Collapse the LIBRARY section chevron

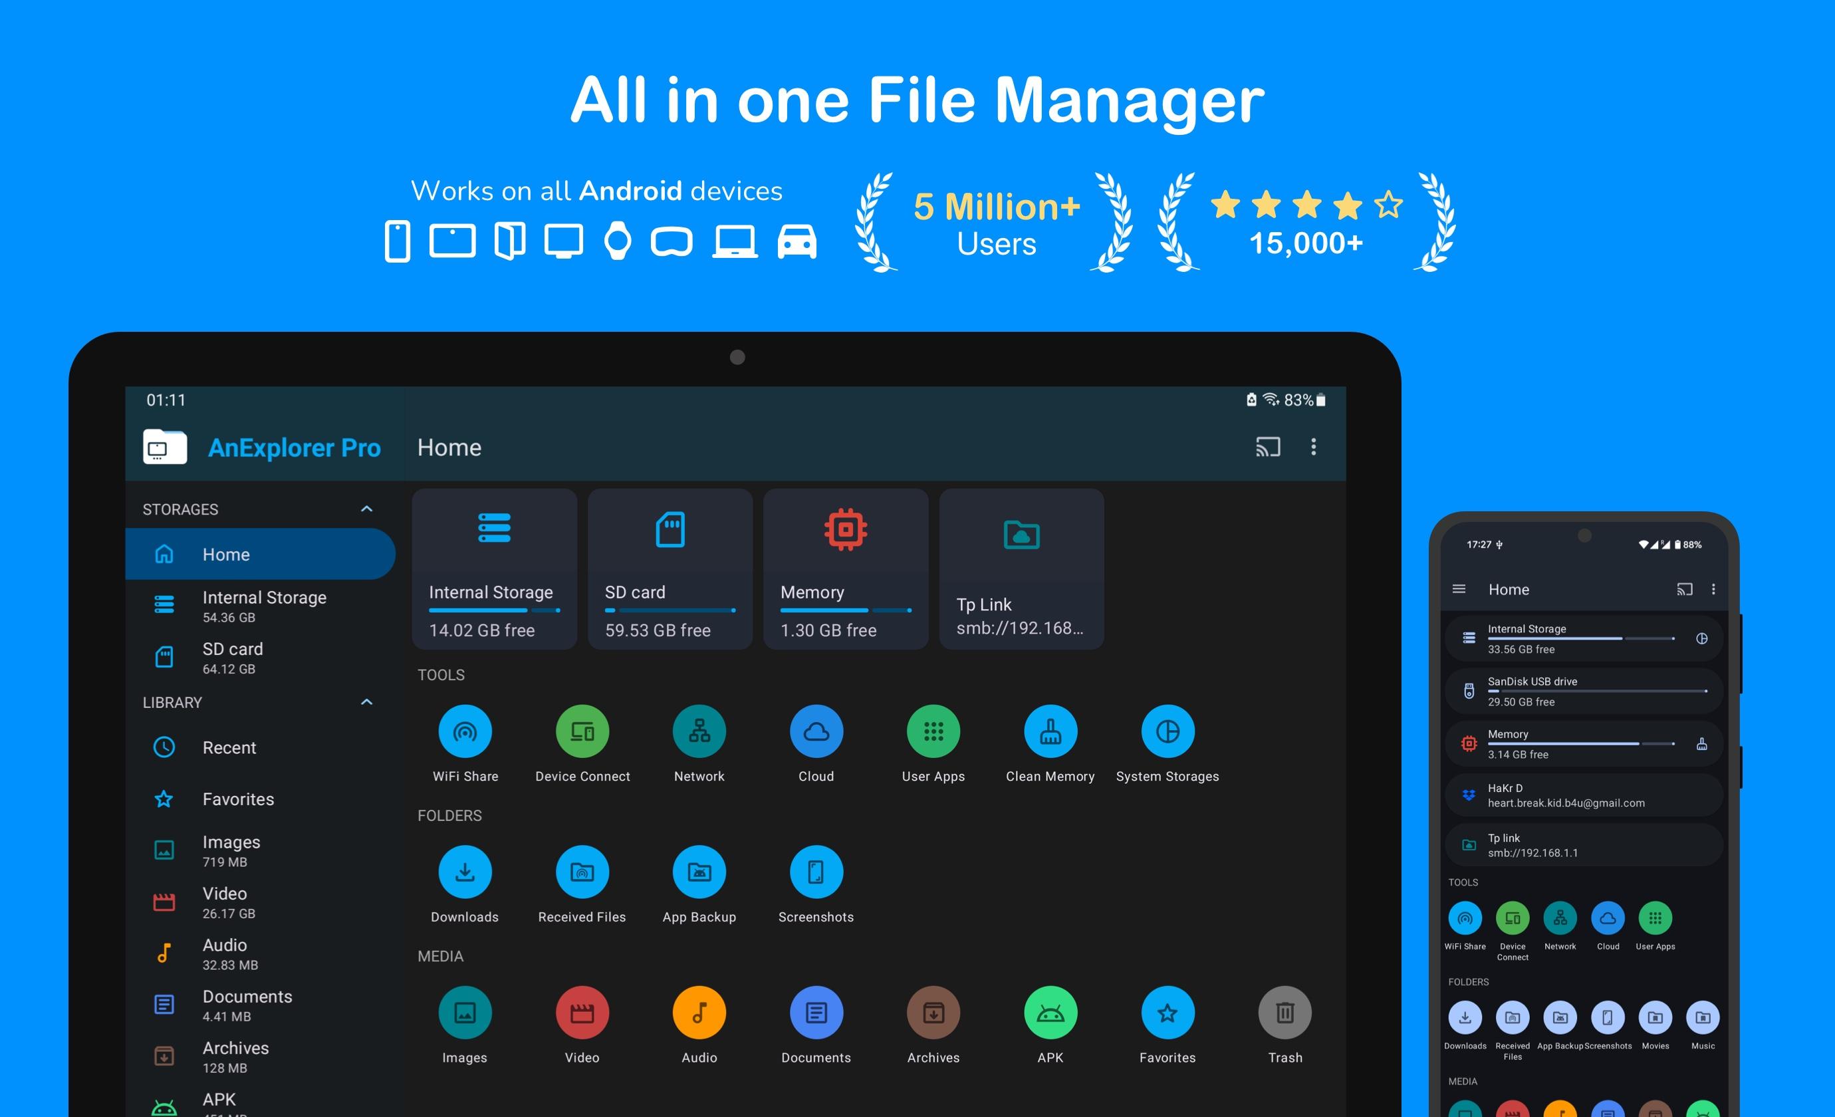tap(366, 702)
